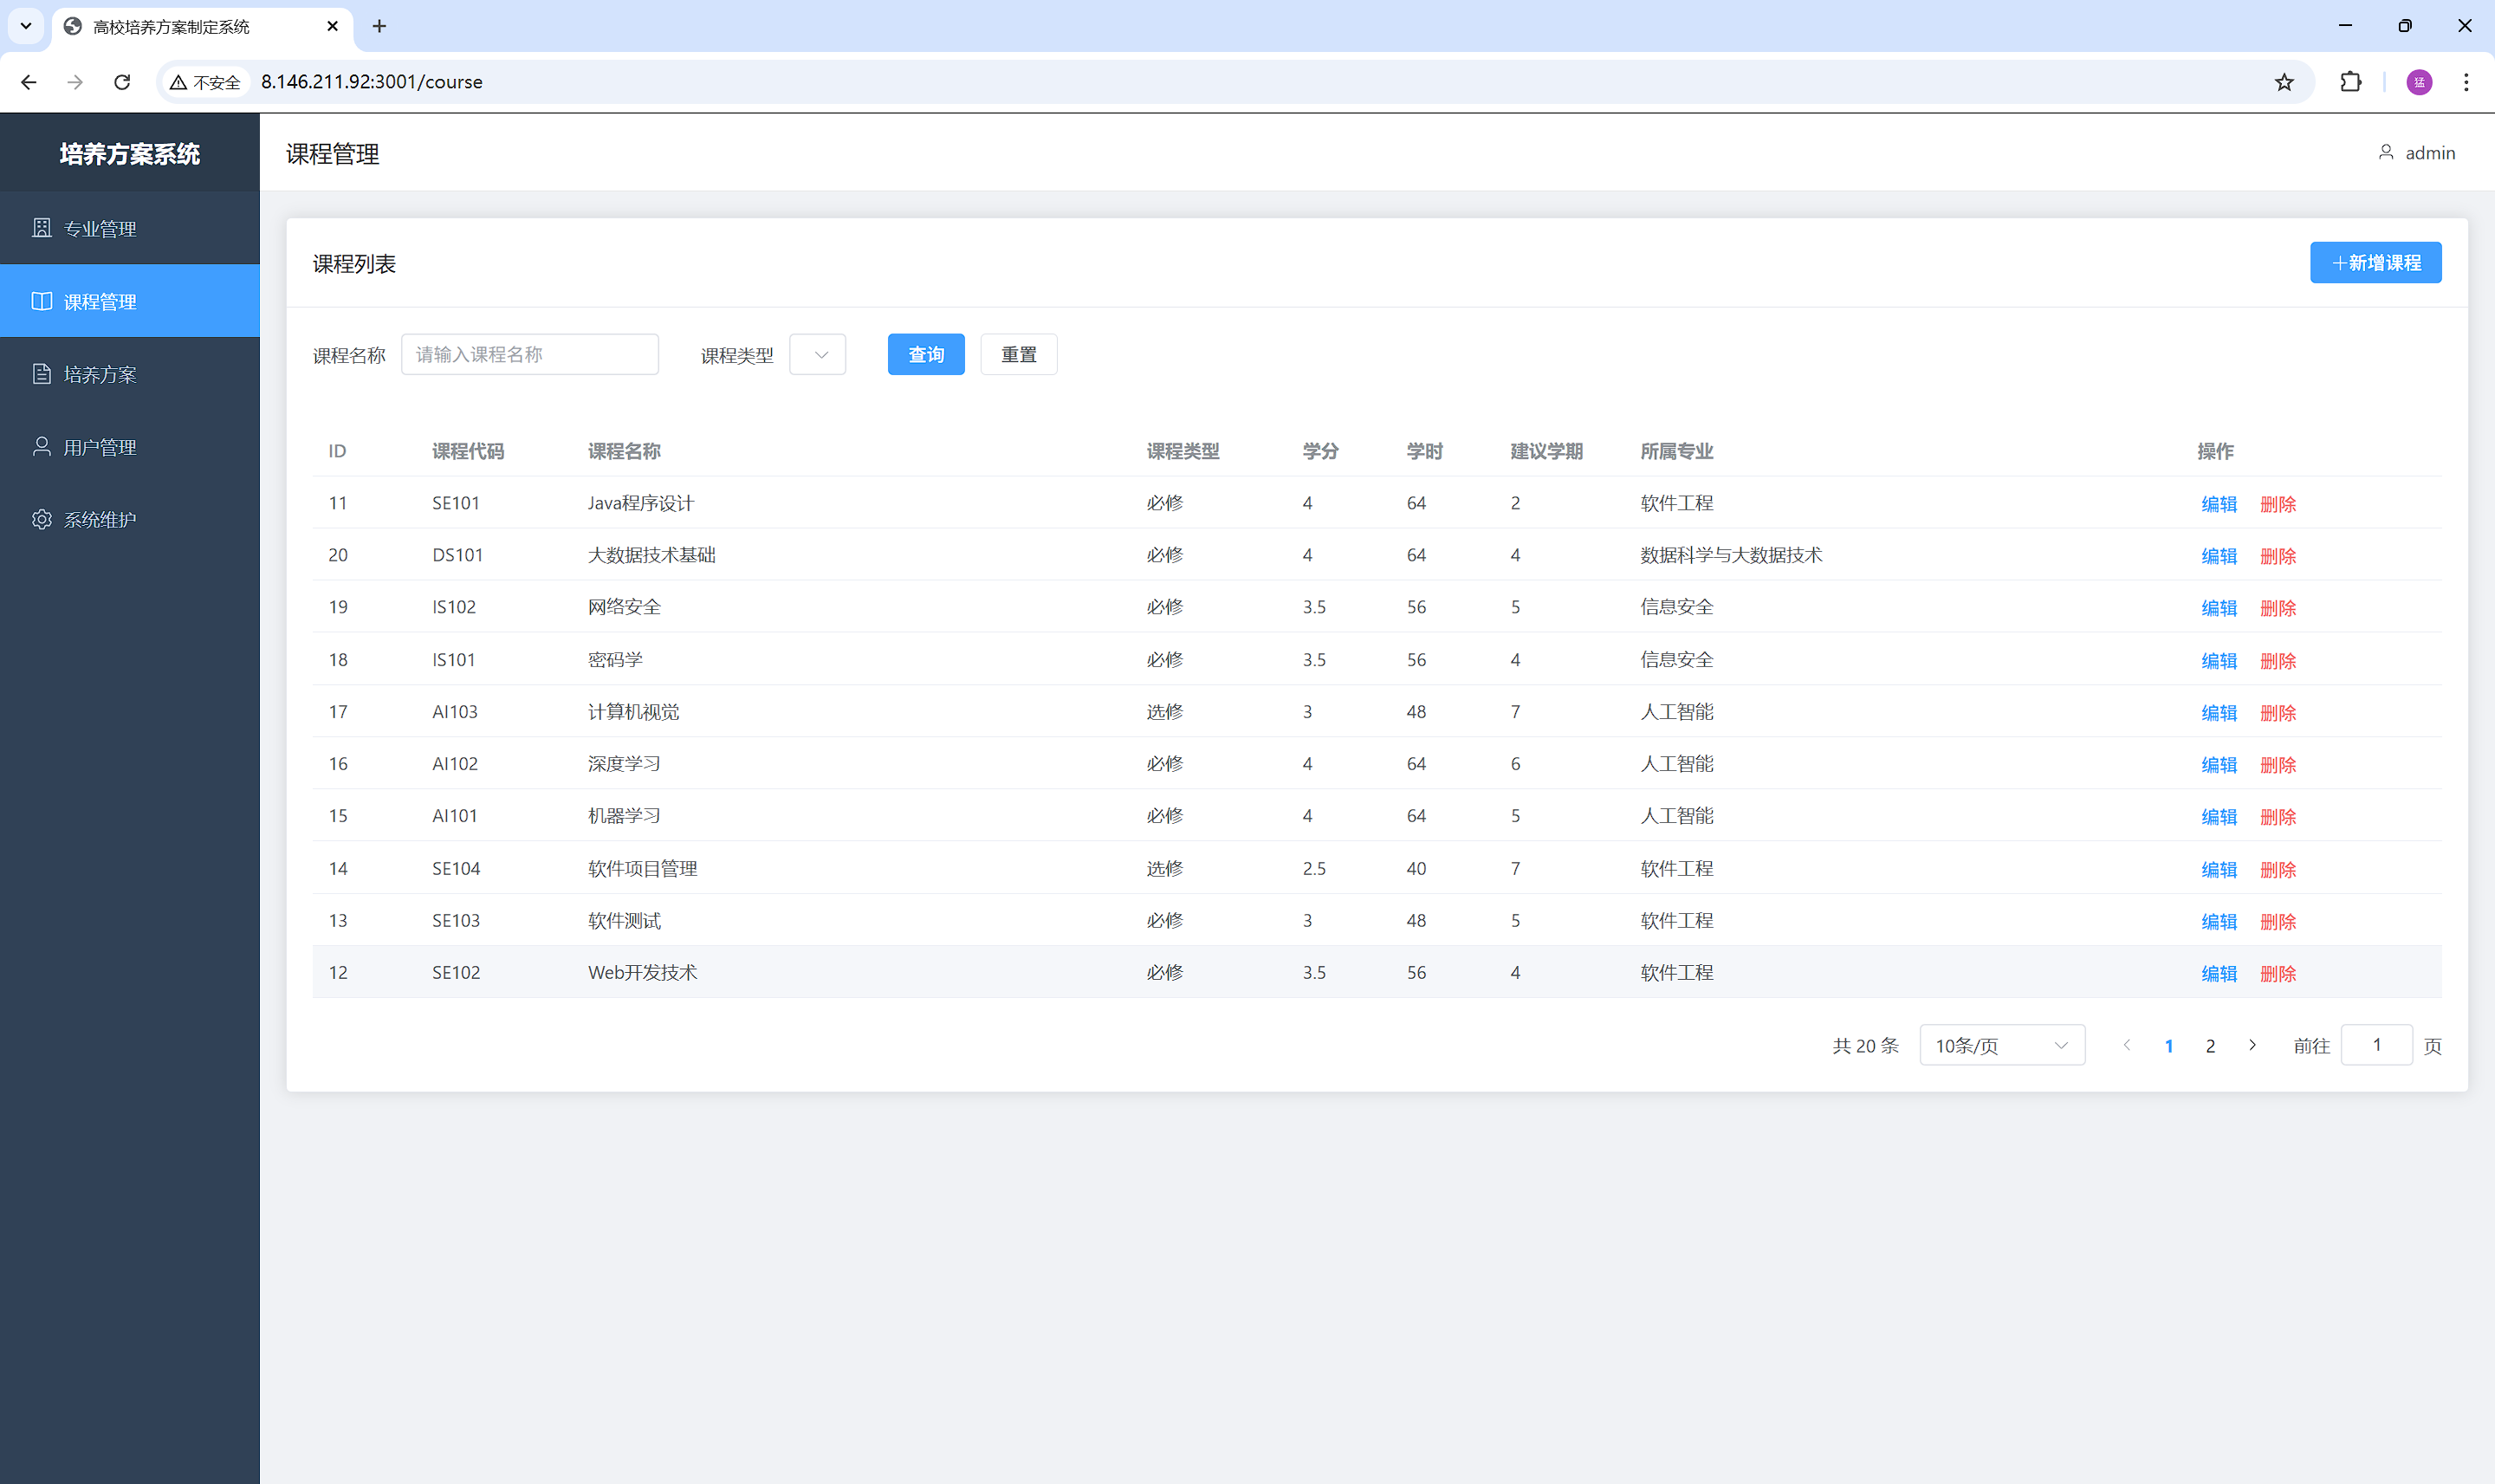Click the document icon beside 培养方案
2495x1484 pixels.
pyautogui.click(x=41, y=374)
